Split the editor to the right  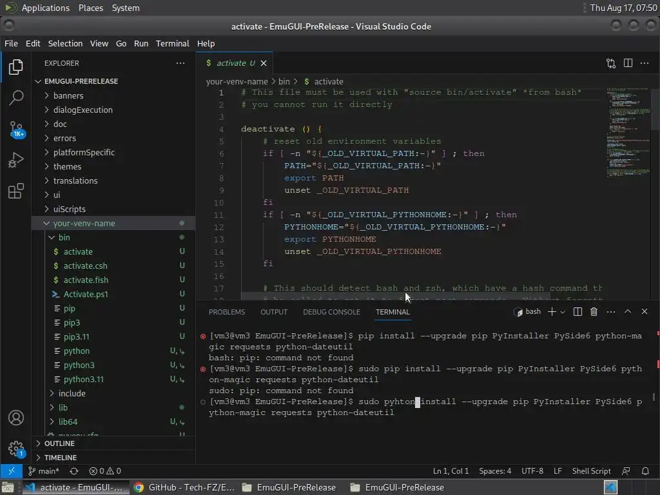(628, 63)
